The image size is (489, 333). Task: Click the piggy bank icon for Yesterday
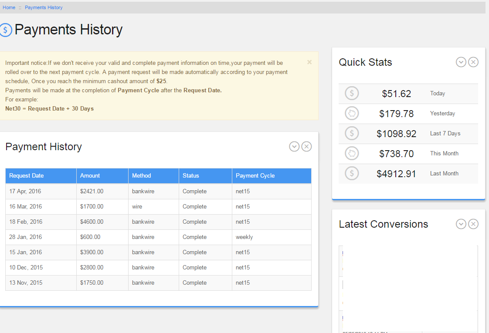click(352, 114)
